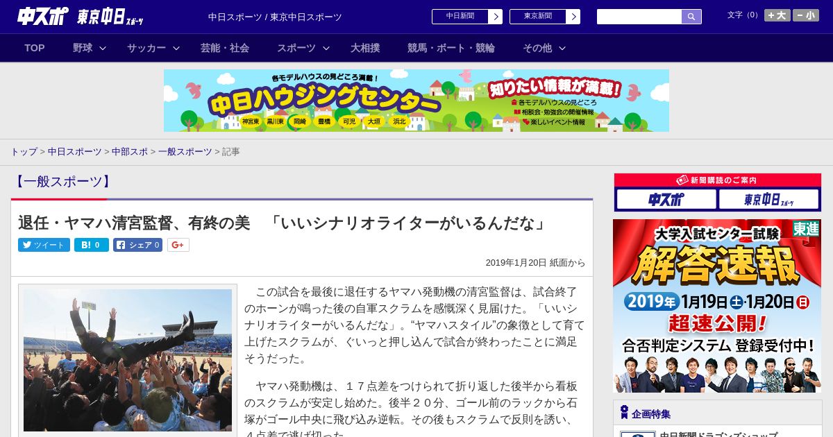Click the Hatena B! bookmark button
The height and width of the screenshot is (437, 833).
pyautogui.click(x=92, y=245)
